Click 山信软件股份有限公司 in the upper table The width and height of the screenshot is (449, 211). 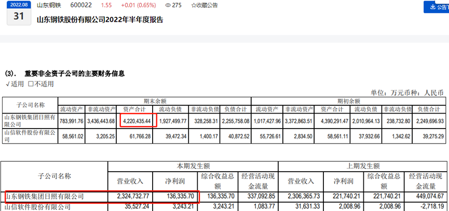pos(29,136)
